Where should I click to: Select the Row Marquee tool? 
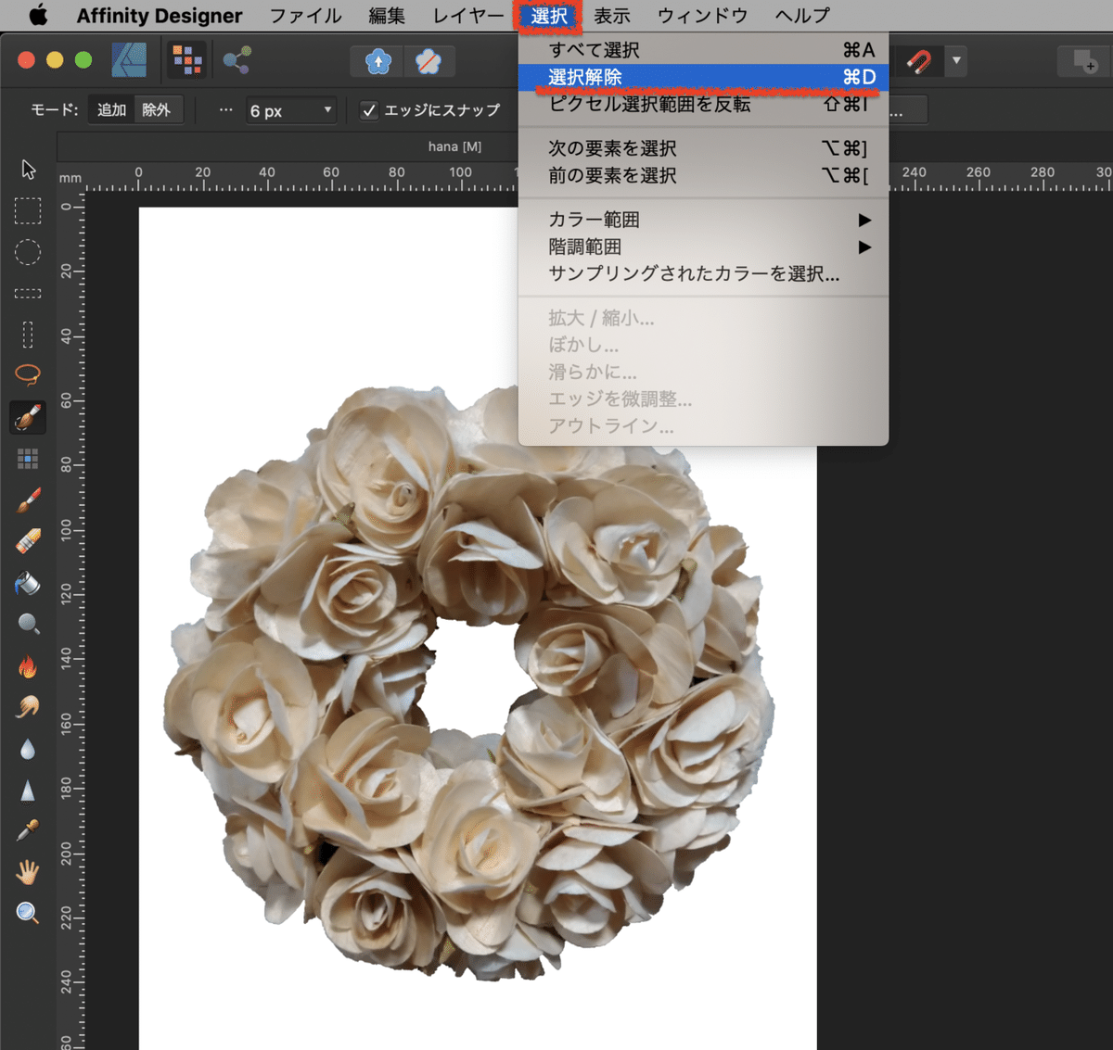click(x=28, y=293)
